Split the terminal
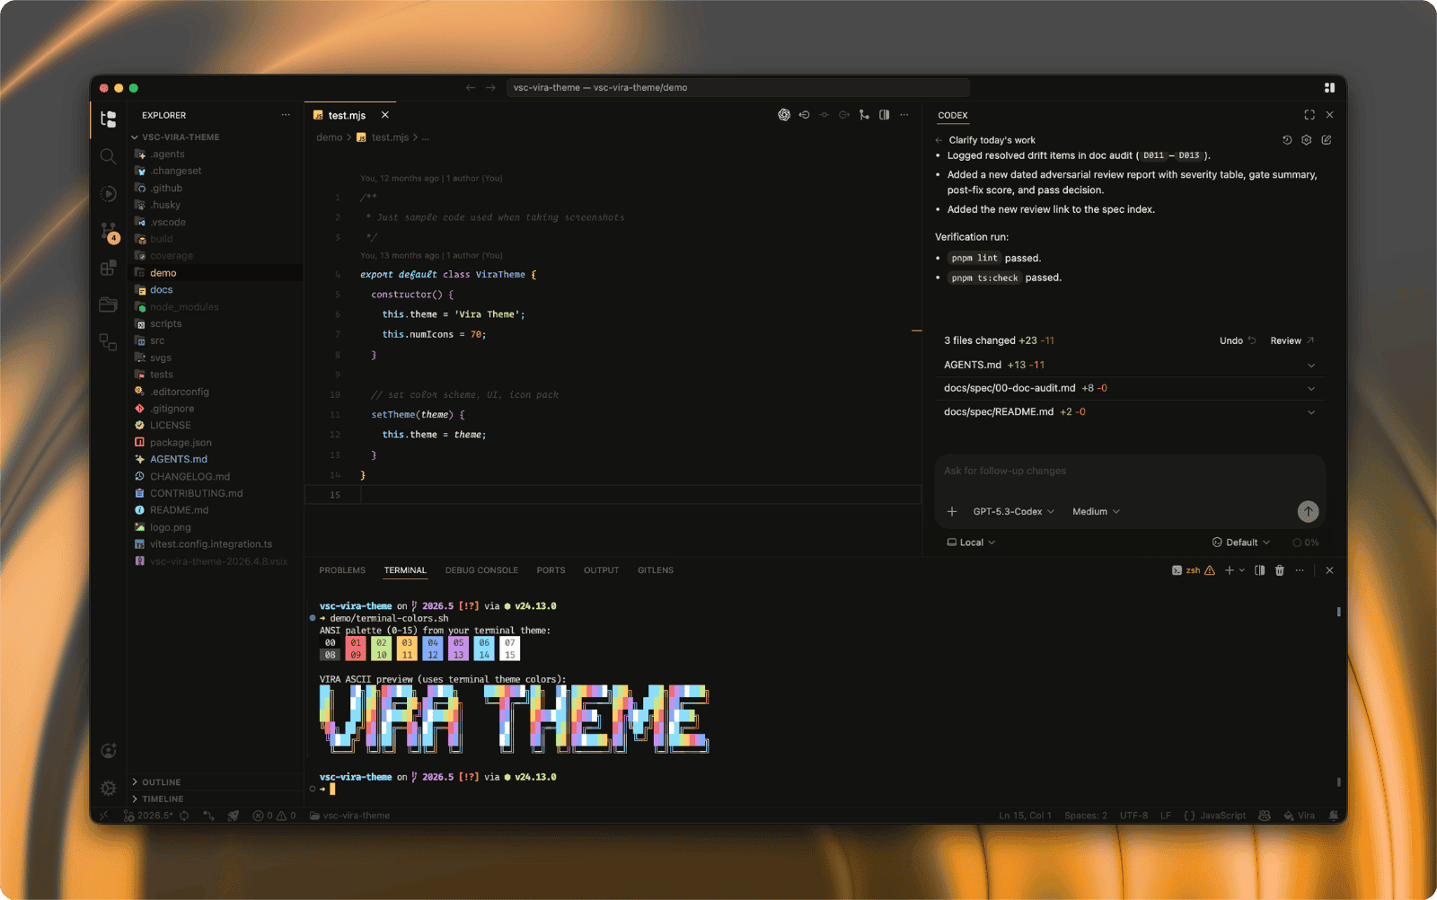Viewport: 1437px width, 900px height. (1259, 570)
